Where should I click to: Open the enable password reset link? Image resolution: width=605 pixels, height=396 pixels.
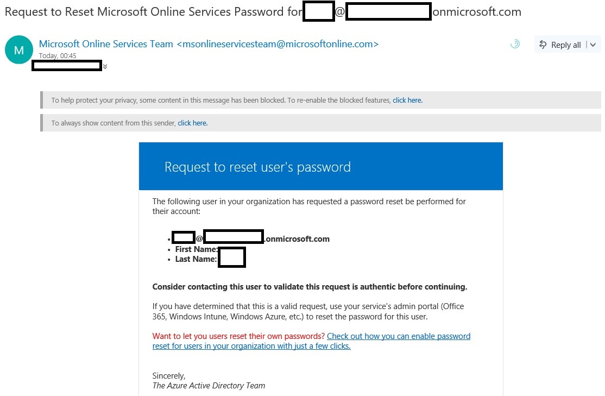point(311,341)
